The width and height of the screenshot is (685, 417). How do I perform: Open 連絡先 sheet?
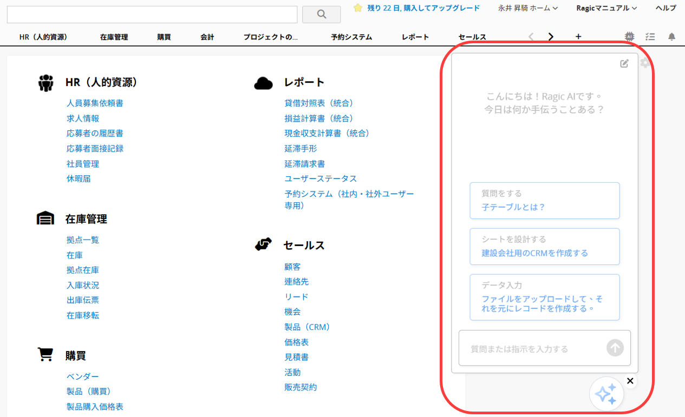click(x=297, y=282)
